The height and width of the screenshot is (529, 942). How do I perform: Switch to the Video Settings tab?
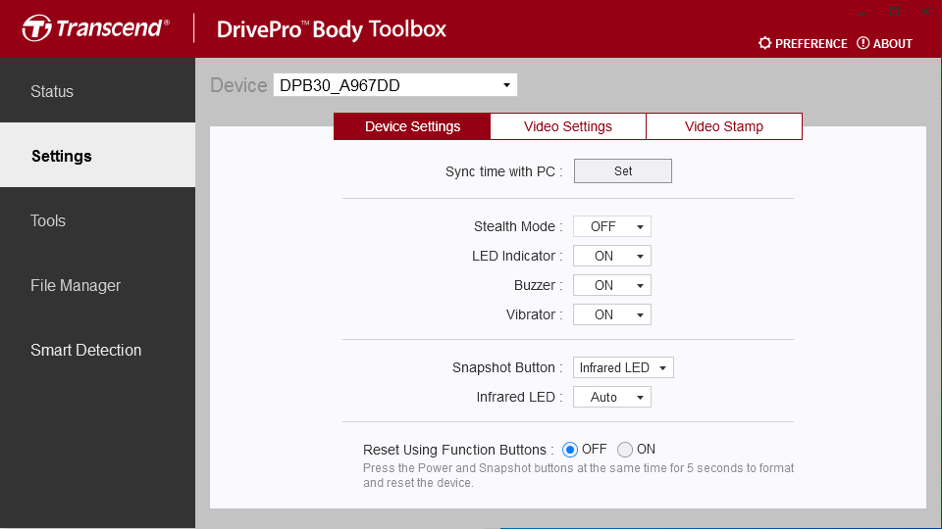pos(568,126)
